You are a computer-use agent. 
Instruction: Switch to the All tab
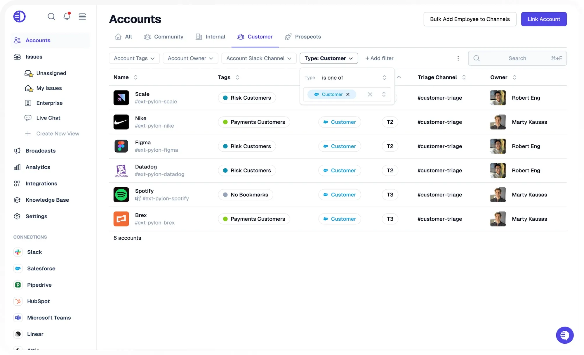tap(124, 37)
